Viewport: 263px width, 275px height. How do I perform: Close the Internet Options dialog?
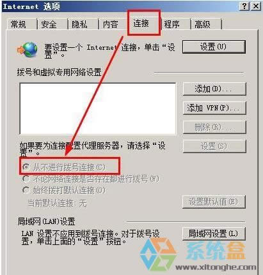pyautogui.click(x=256, y=6)
